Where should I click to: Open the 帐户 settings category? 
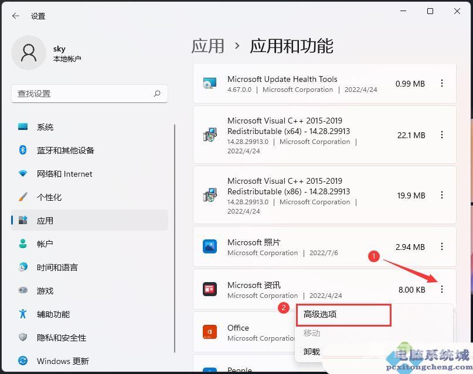pos(89,243)
